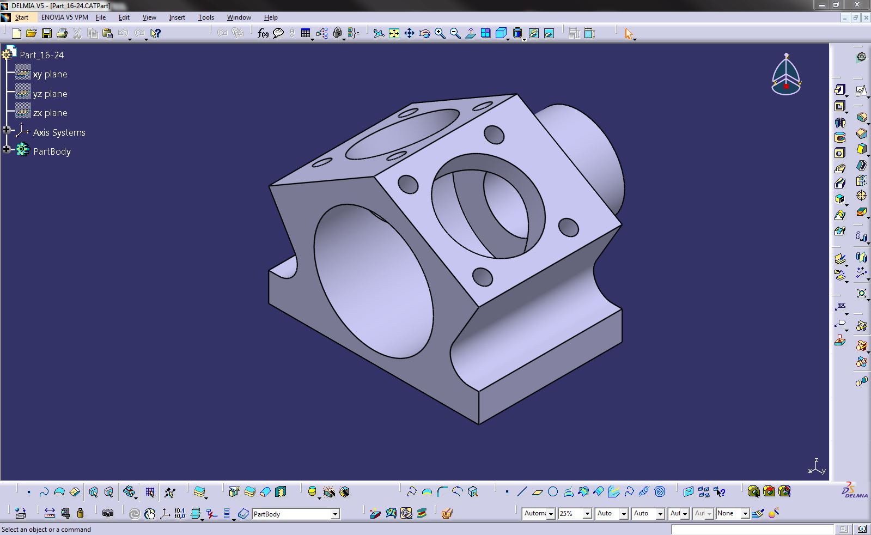The height and width of the screenshot is (535, 871).
Task: Open the Insert menu
Action: coord(177,17)
